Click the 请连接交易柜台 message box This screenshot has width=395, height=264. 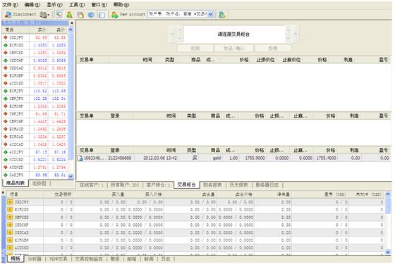(233, 34)
